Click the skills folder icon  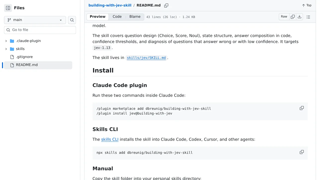pyautogui.click(x=12, y=49)
